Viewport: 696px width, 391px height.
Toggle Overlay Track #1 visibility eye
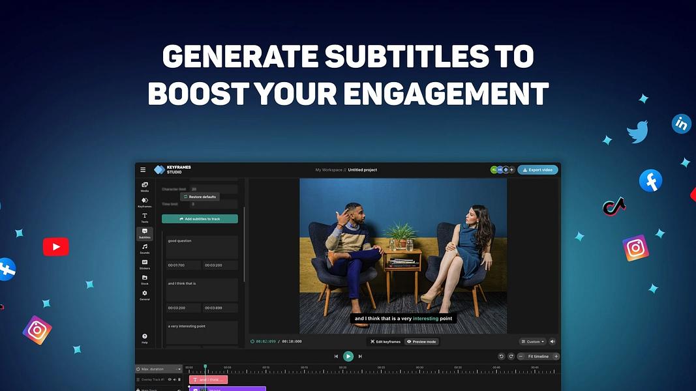click(170, 379)
